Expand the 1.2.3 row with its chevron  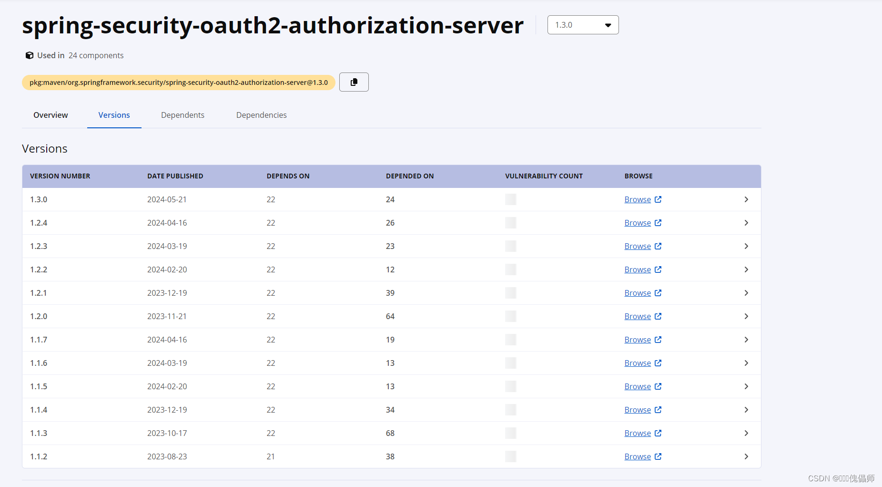coord(746,246)
